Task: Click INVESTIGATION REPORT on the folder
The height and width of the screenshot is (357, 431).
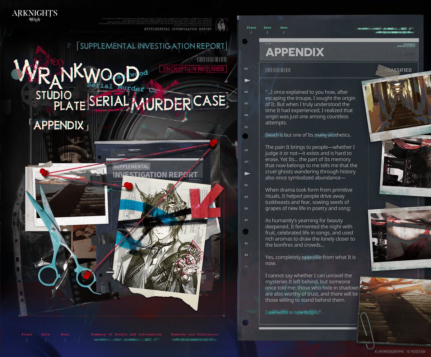Action: 155,175
